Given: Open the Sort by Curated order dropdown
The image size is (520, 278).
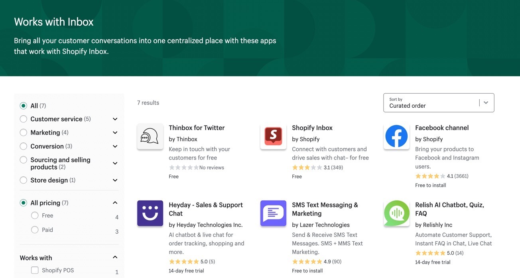Looking at the screenshot, I should [x=439, y=103].
